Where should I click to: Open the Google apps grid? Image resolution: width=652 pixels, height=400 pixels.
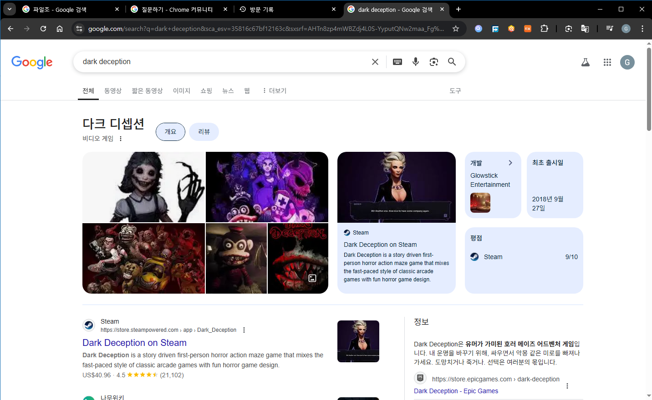tap(607, 62)
